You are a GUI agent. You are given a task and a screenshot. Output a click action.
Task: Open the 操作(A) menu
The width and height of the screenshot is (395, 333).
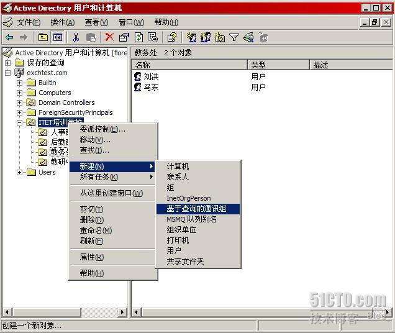[x=63, y=22]
